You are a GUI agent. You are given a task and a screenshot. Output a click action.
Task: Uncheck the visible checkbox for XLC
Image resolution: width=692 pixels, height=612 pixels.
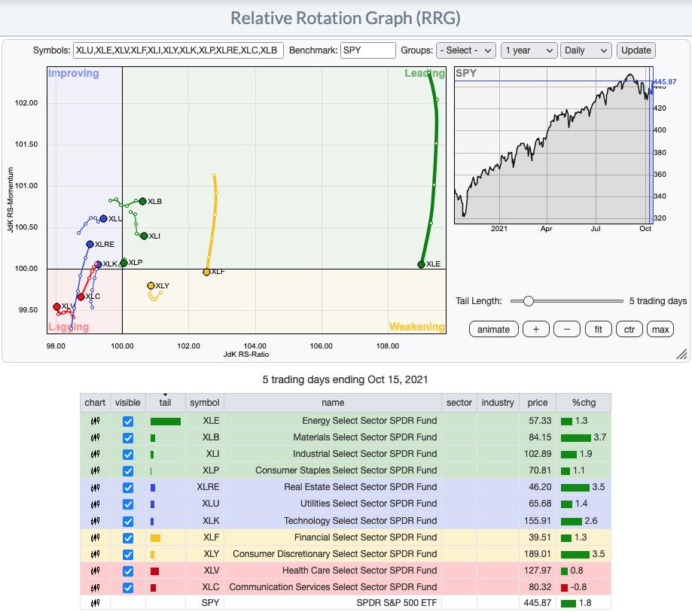pyautogui.click(x=128, y=588)
